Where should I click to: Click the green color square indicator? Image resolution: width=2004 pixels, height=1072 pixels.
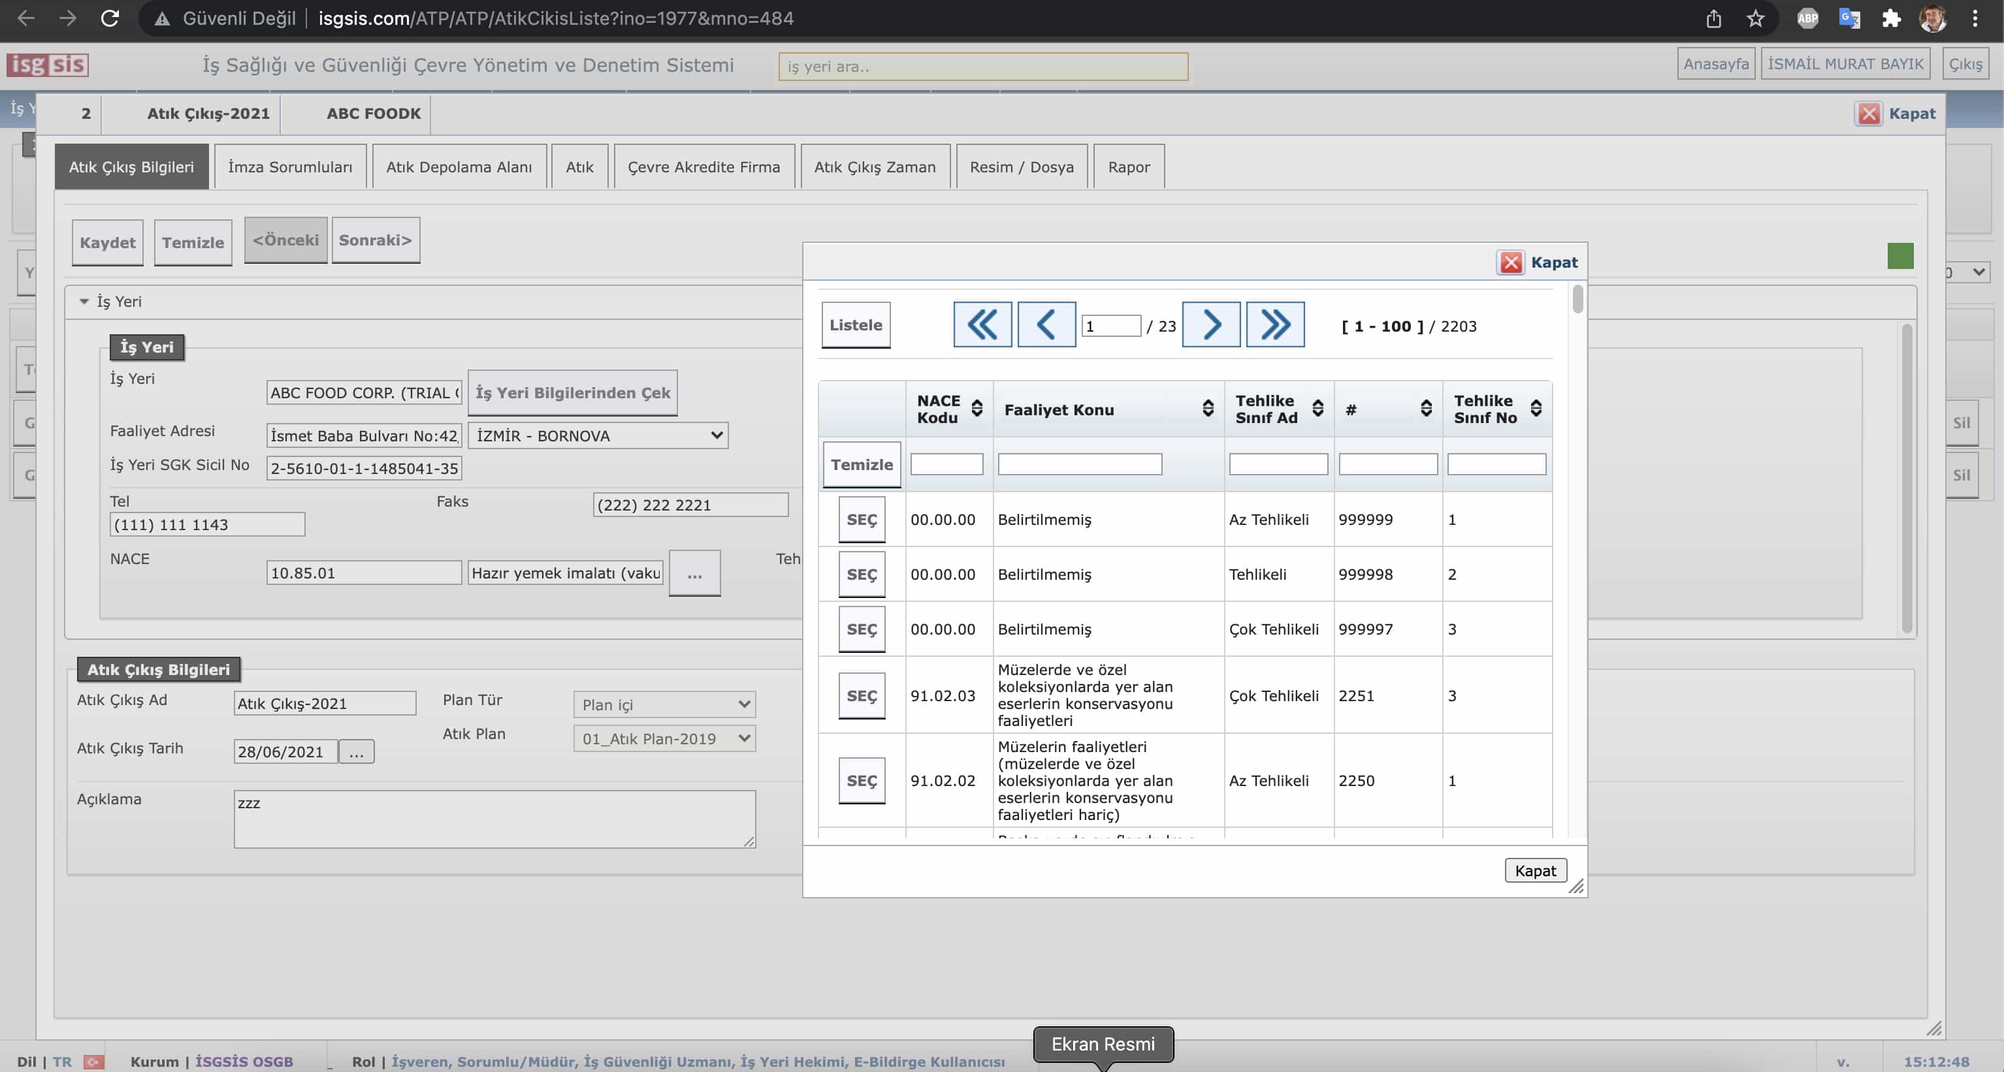pyautogui.click(x=1899, y=257)
